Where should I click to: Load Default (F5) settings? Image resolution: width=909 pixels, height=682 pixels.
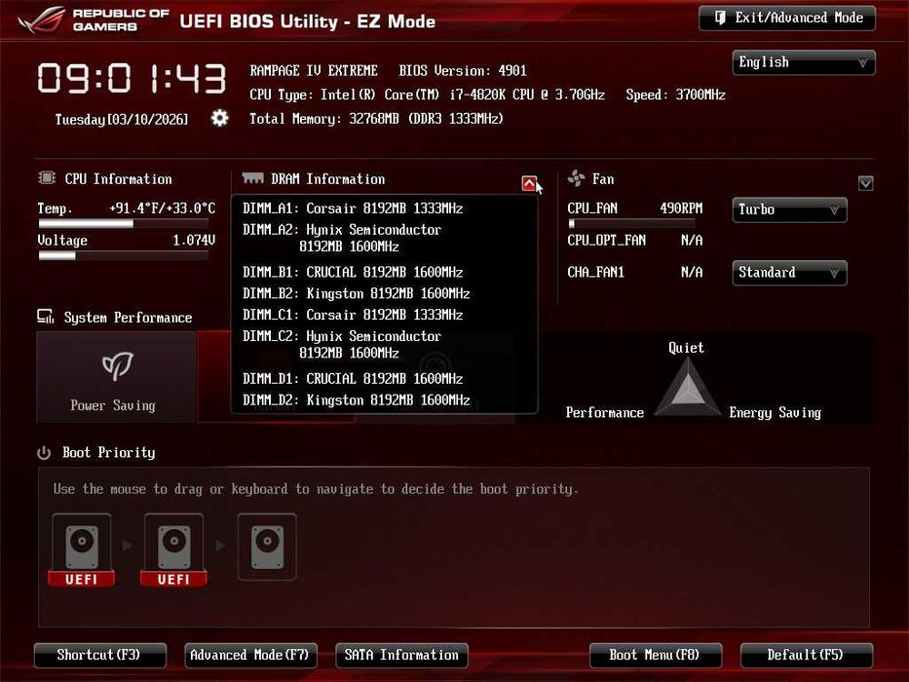coord(806,656)
